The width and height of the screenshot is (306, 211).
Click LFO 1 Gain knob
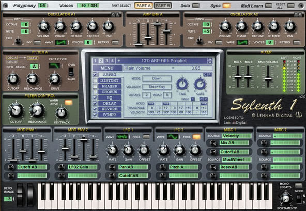tap(128, 150)
